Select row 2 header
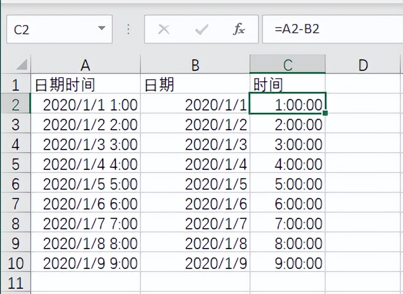The width and height of the screenshot is (403, 294). 16,103
